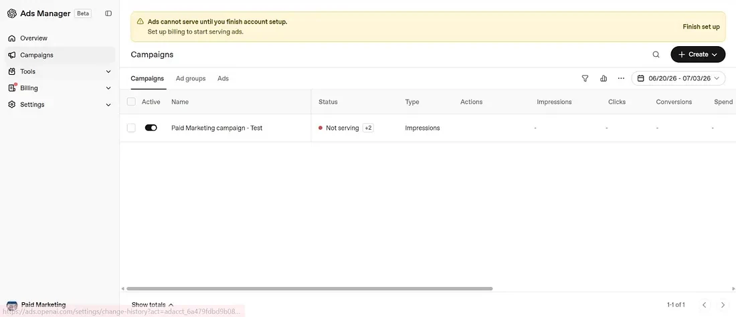The width and height of the screenshot is (736, 317).
Task: Open campaign search with magnifier icon
Action: (x=656, y=54)
